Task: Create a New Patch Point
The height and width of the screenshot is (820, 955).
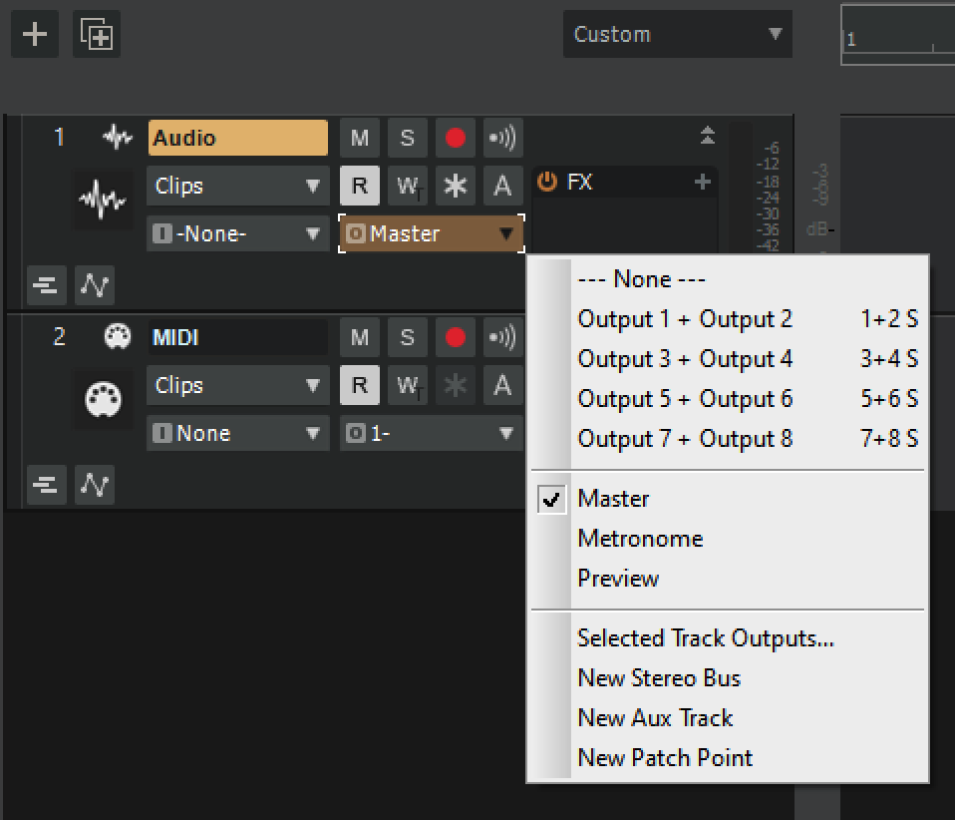Action: (728, 758)
